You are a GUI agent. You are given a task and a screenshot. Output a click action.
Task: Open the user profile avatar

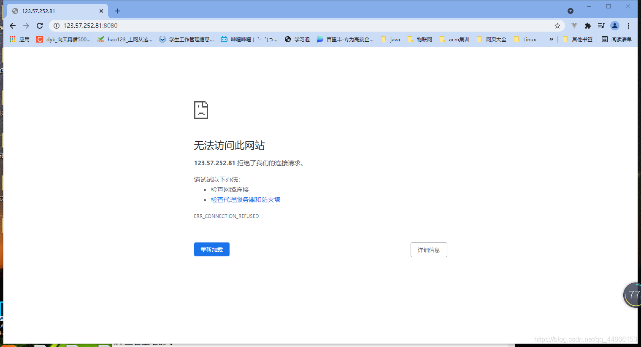[615, 26]
